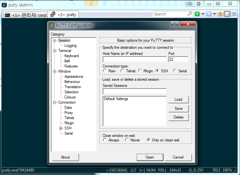Select Serial in category tree
240x175 pixels.
point(68,133)
